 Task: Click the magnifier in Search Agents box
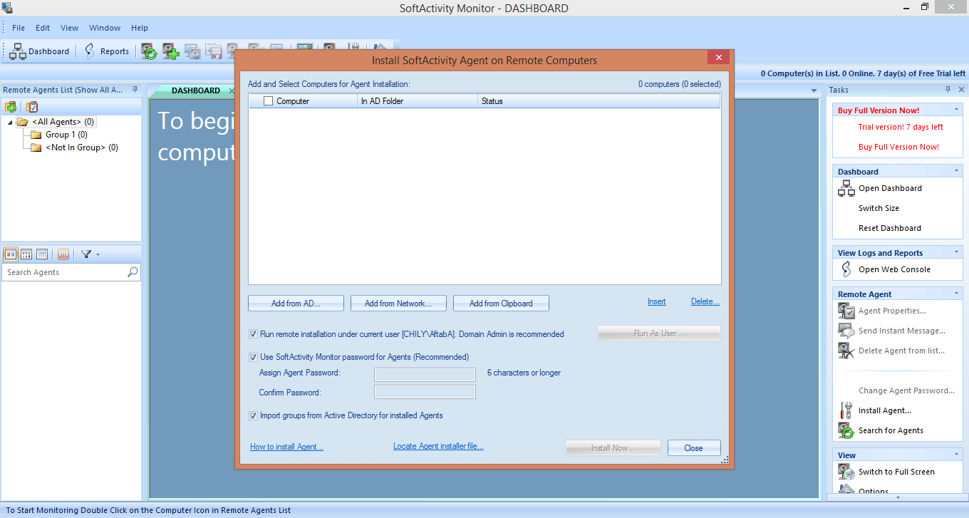(x=133, y=272)
